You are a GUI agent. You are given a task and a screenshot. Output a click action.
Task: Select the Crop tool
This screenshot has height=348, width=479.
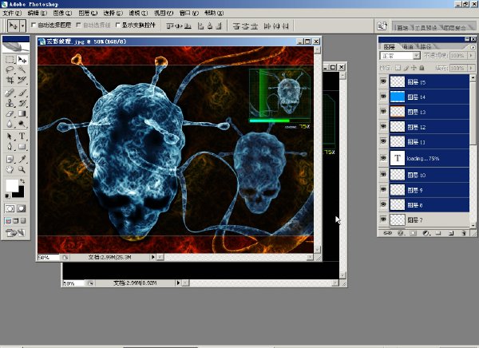coord(10,80)
